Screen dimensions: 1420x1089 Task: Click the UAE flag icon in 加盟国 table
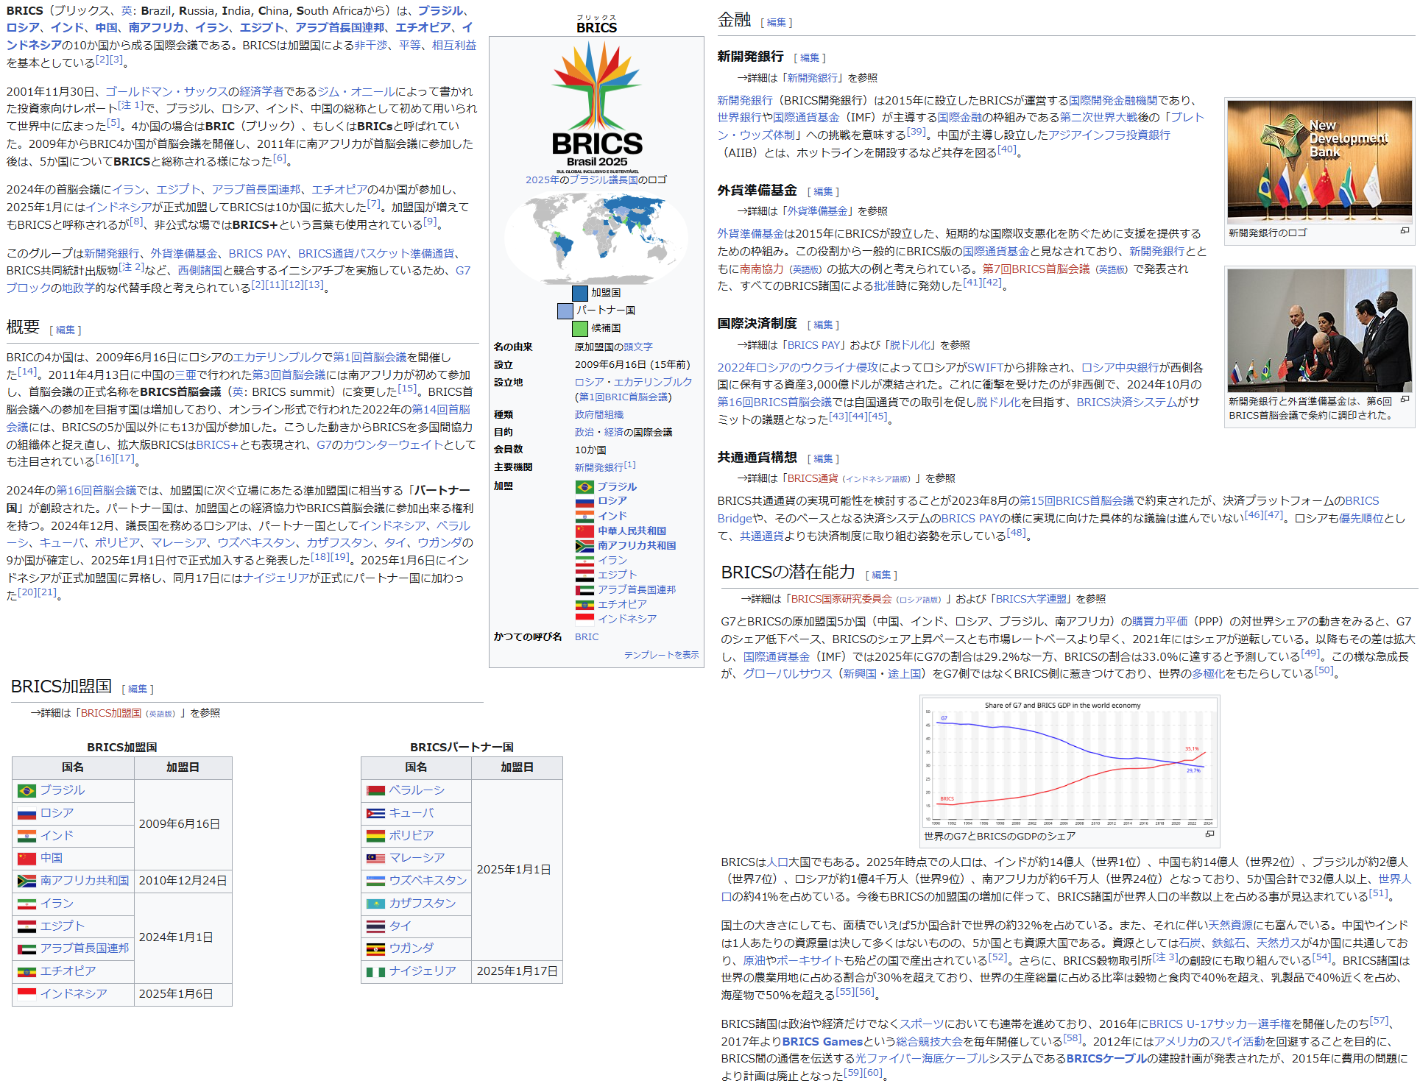tap(27, 949)
